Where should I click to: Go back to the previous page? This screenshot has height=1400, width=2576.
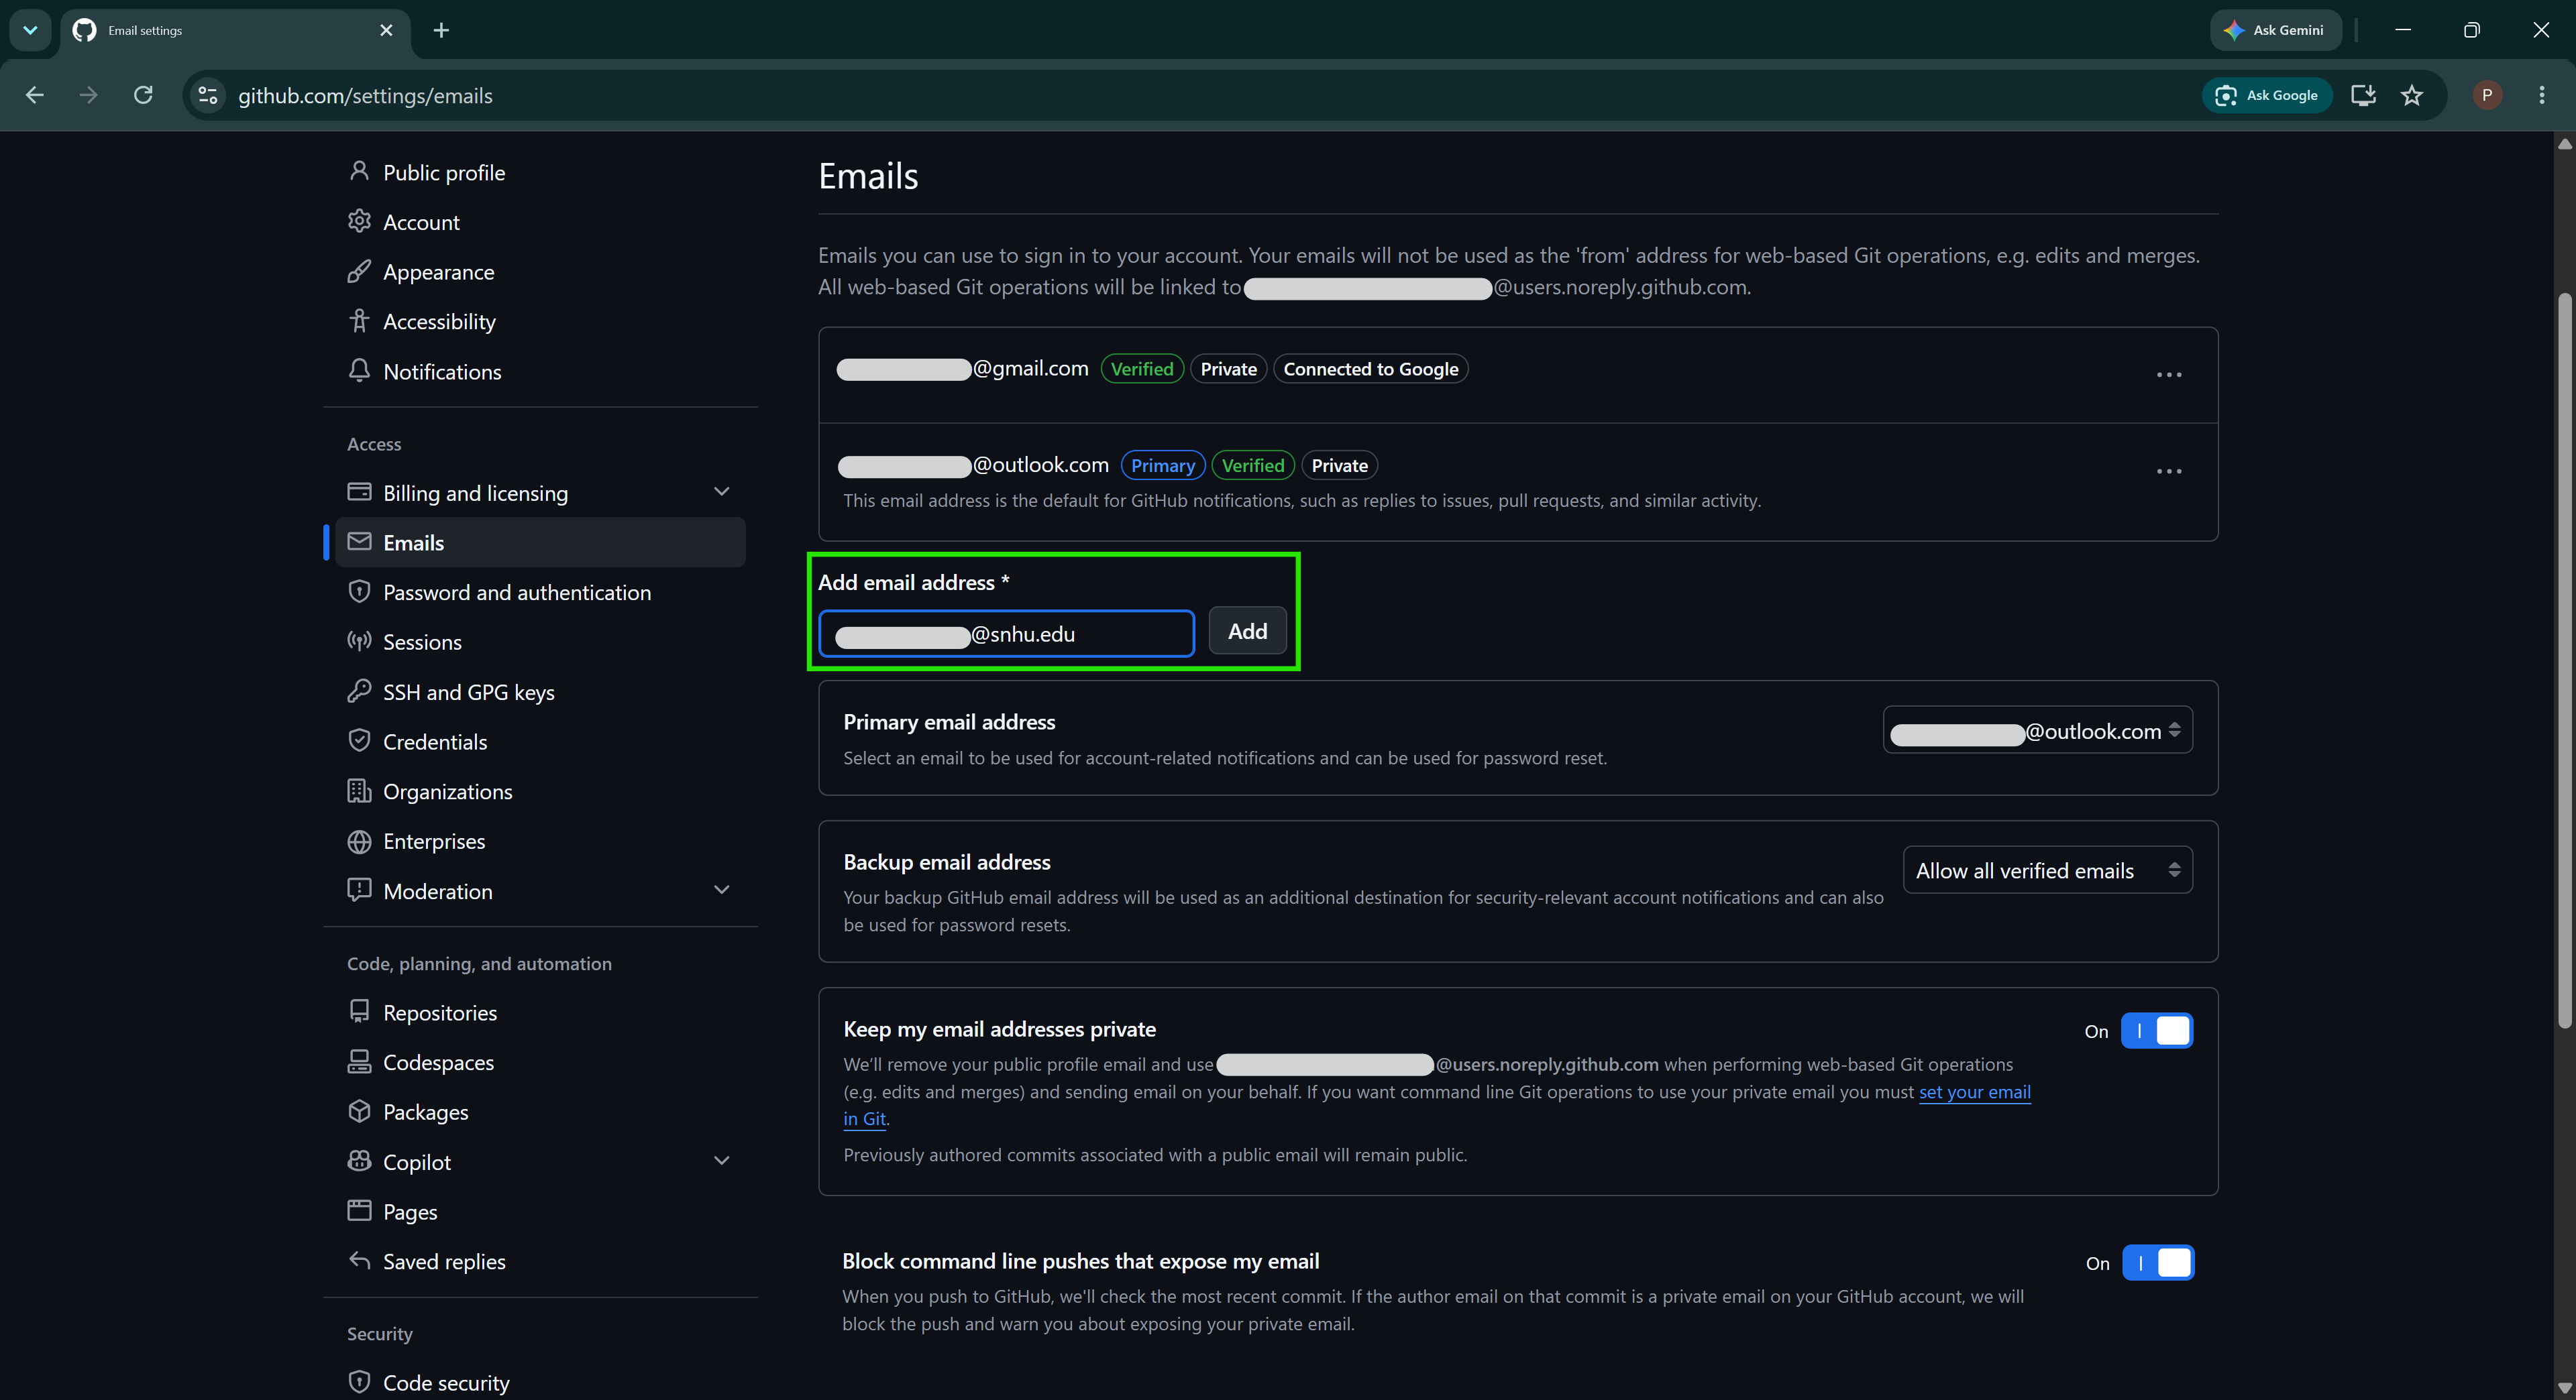pos(35,95)
